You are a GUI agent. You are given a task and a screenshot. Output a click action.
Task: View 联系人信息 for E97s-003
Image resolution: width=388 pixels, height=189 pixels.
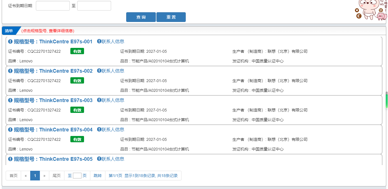pyautogui.click(x=113, y=100)
